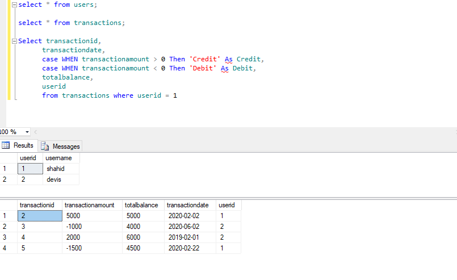Place cursor on 'Credit' string literal in query
This screenshot has width=457, height=280.
click(x=205, y=59)
